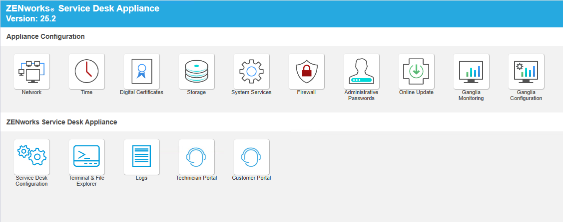Open the Customer Portal headset icon

coord(251,157)
